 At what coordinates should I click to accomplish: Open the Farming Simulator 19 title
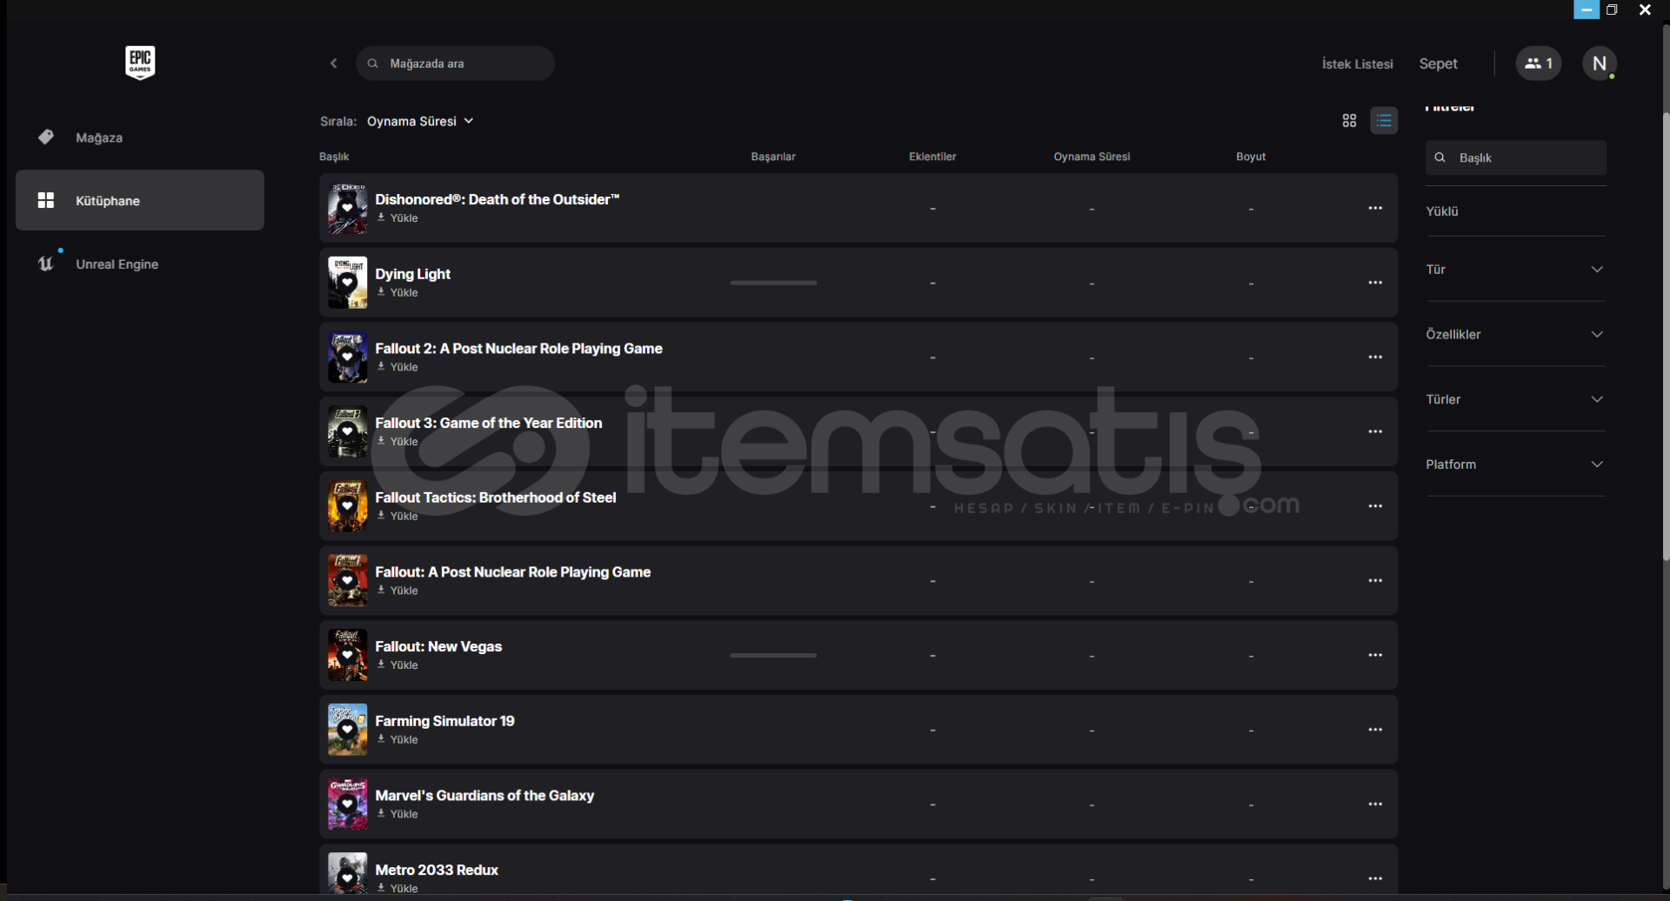coord(444,721)
